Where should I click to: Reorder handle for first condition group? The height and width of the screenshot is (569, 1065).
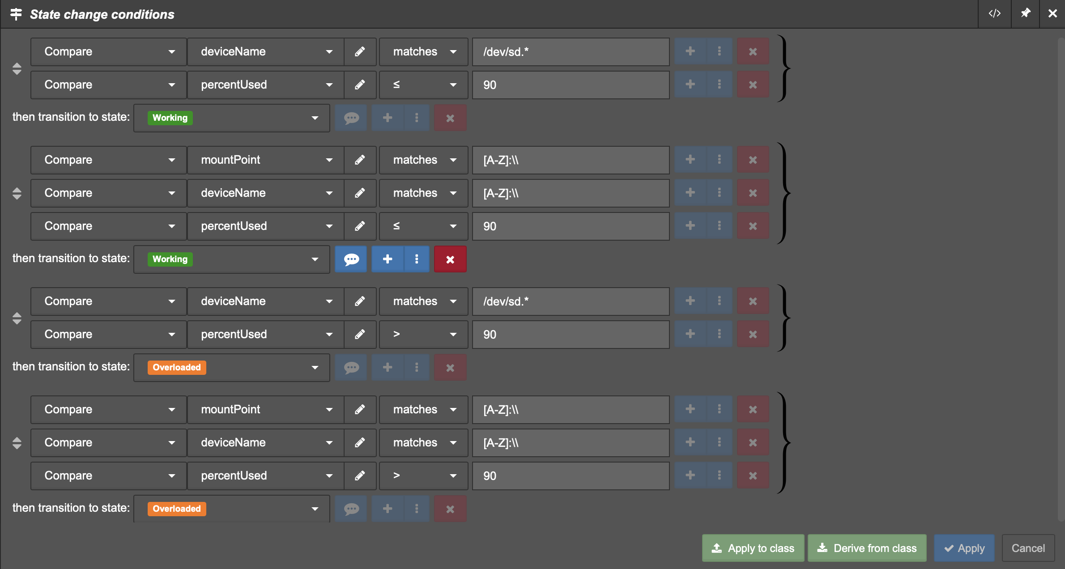coord(17,68)
